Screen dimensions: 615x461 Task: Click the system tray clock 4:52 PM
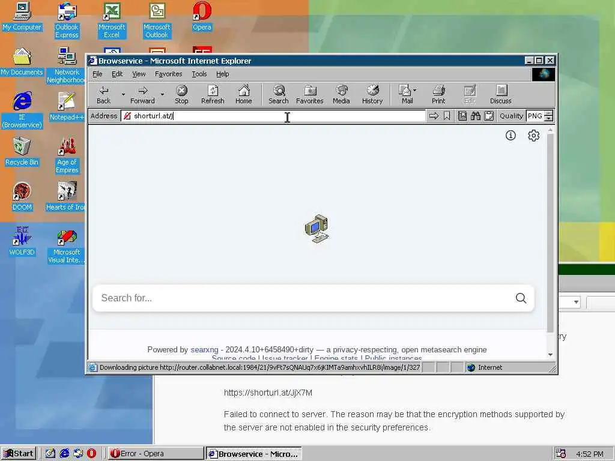click(x=590, y=454)
